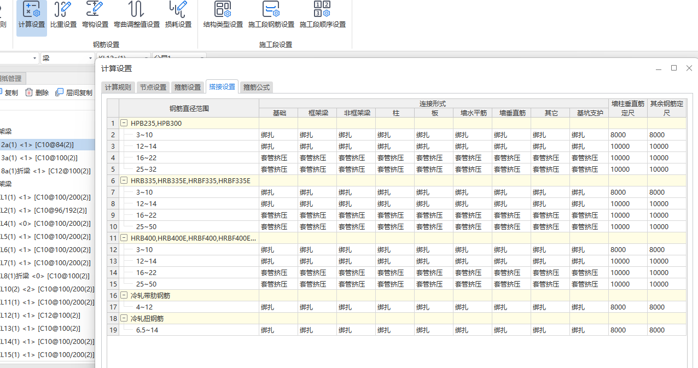
Task: Maximize the 计算设置 dialog
Action: click(x=674, y=68)
